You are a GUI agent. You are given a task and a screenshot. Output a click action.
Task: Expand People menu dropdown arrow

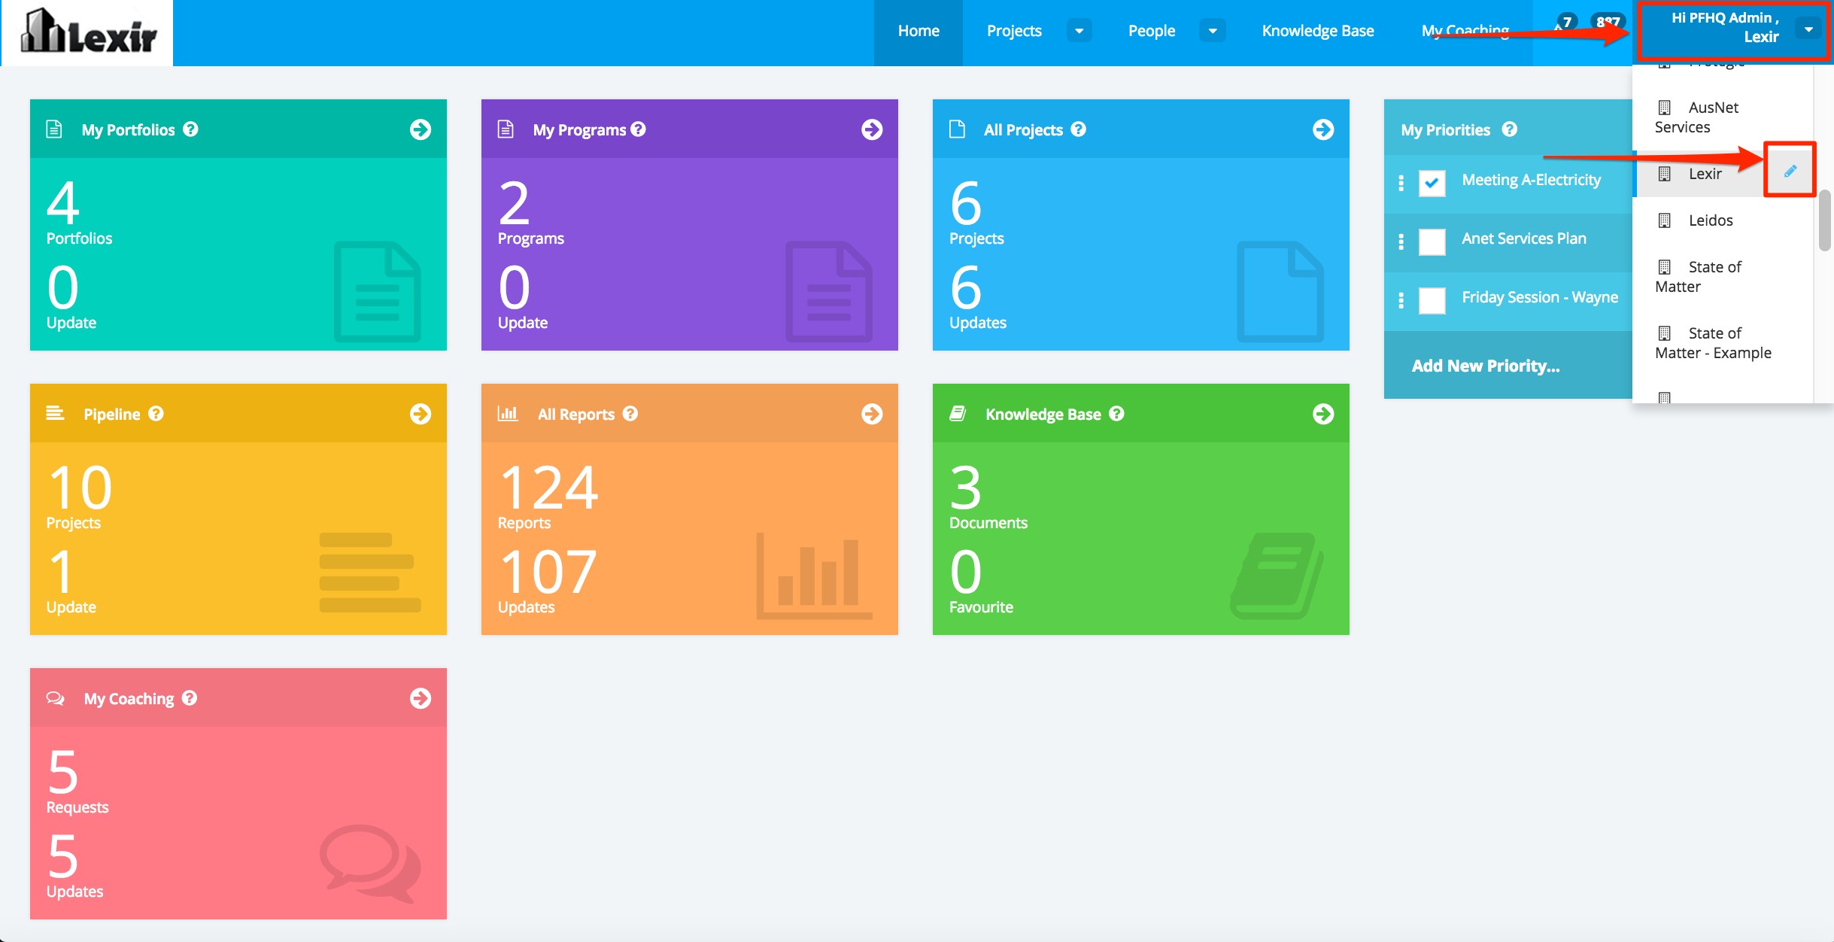coord(1212,31)
